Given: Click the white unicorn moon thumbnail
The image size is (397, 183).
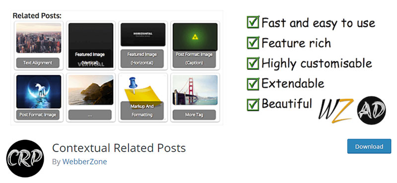Looking at the screenshot, I should pyautogui.click(x=39, y=91).
